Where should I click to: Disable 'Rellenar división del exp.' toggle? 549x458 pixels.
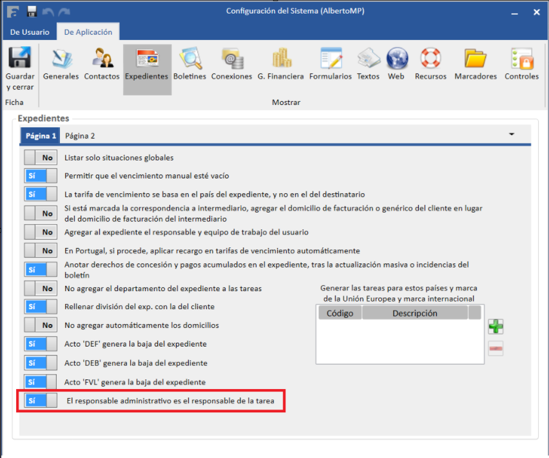[x=41, y=307]
